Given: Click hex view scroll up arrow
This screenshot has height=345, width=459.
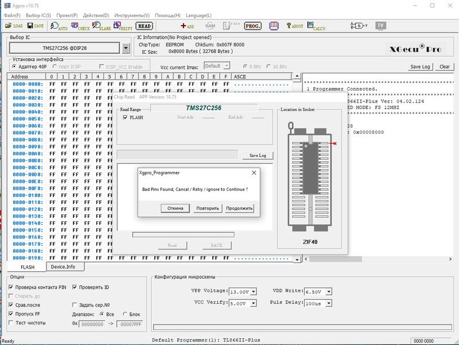Looking at the screenshot, I should pos(297,76).
